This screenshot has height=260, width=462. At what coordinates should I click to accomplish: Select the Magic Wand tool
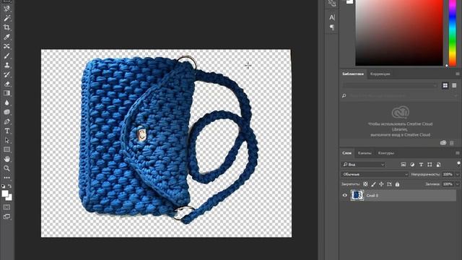pos(6,18)
